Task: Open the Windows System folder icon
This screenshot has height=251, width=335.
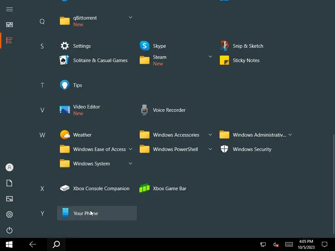Action: 64,163
